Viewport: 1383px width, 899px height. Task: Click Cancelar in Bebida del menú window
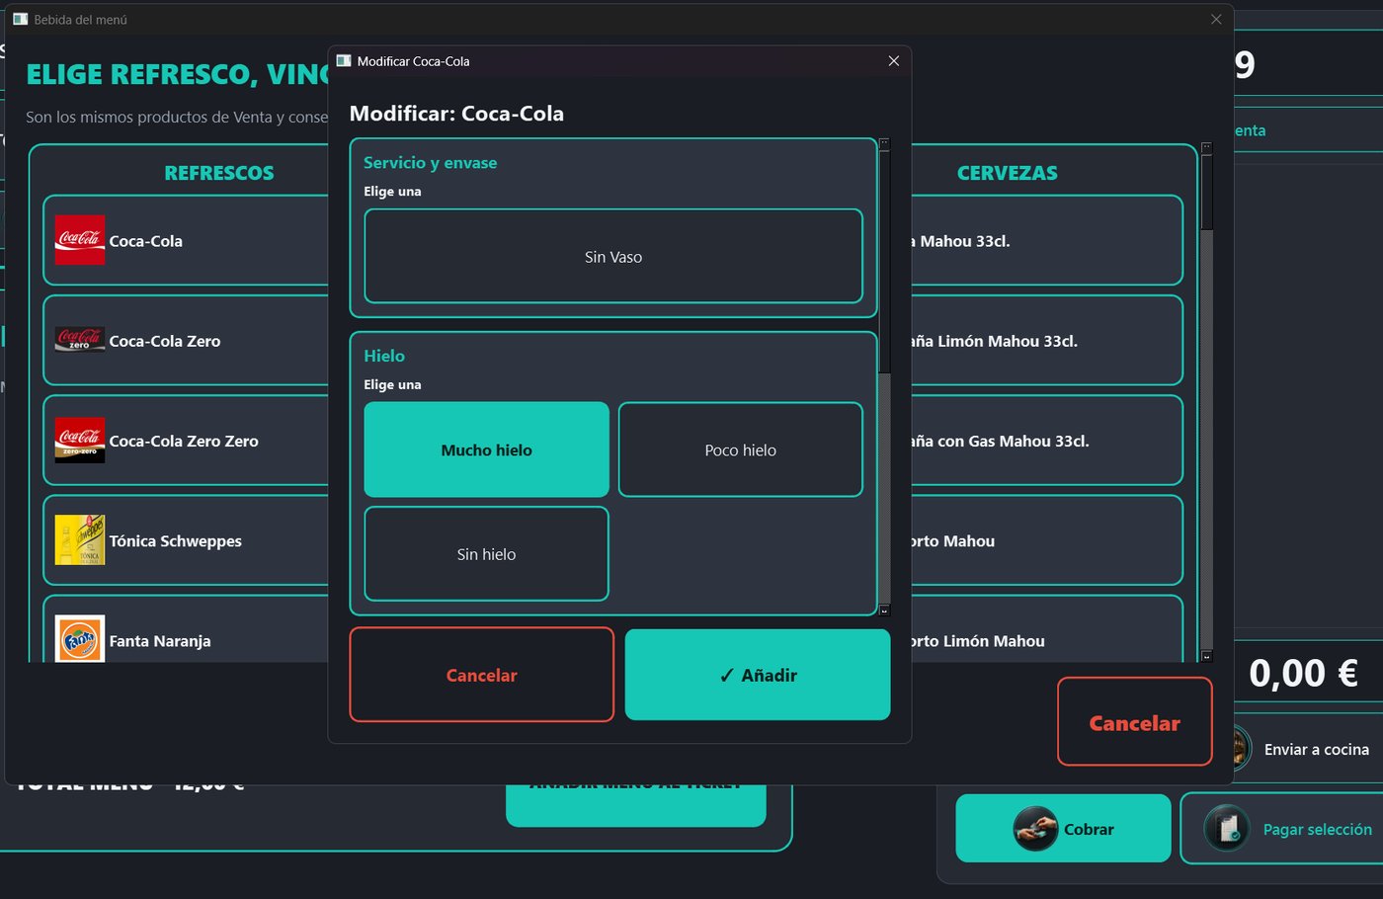(1134, 722)
